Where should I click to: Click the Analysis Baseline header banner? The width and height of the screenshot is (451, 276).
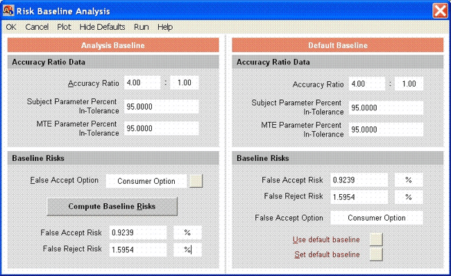113,45
